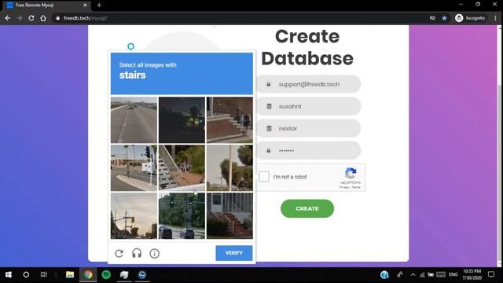503x283 pixels.
Task: Switch to the audio captcha challenge
Action: point(137,253)
